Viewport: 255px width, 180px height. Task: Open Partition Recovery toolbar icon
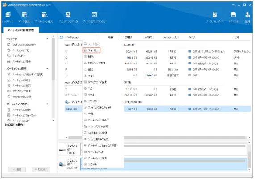tap(44, 17)
